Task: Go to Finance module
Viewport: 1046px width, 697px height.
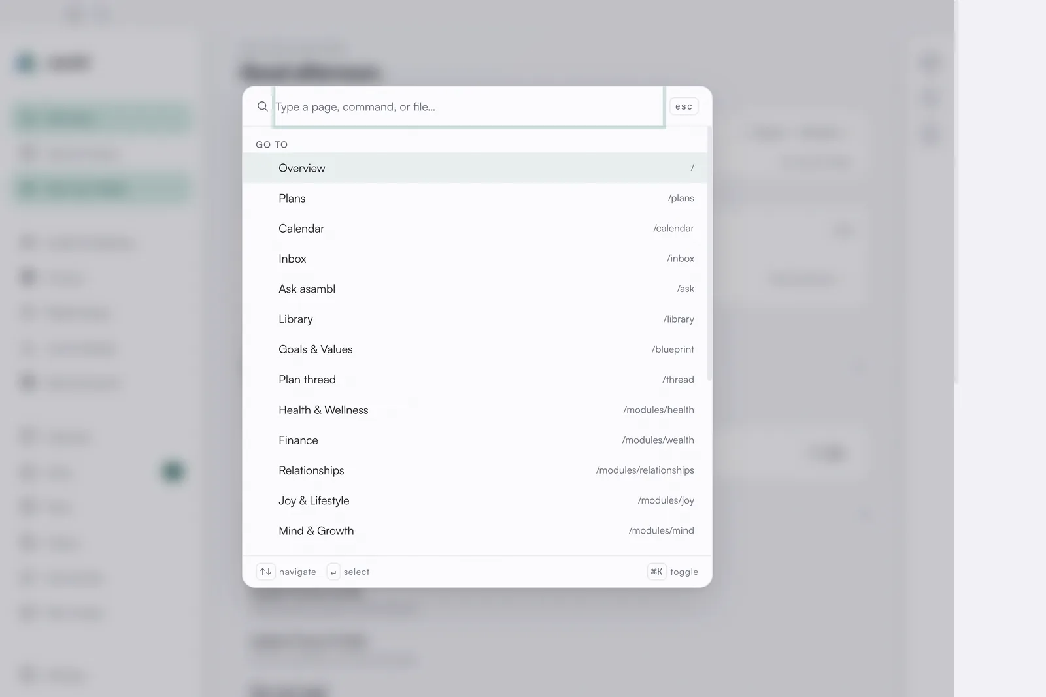Action: point(475,440)
